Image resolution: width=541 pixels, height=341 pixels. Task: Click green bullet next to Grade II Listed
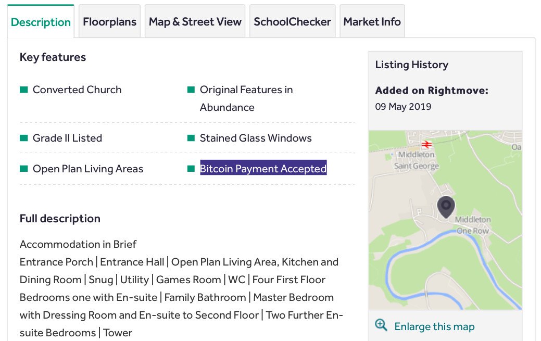(23, 138)
